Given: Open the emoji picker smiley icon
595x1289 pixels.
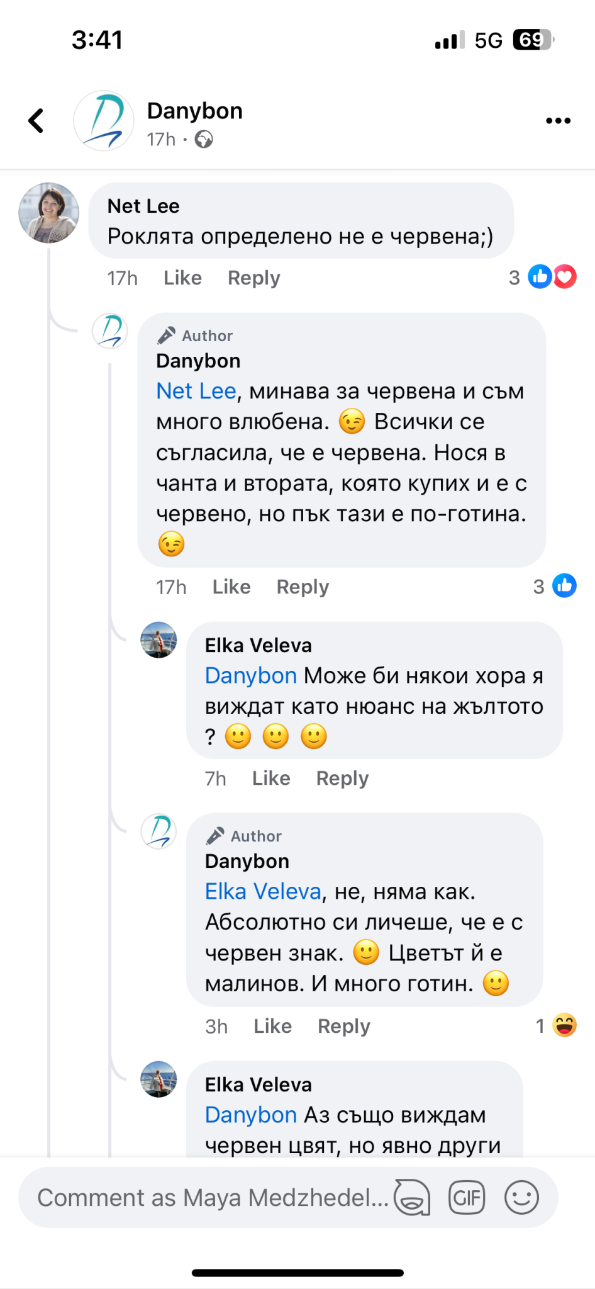Looking at the screenshot, I should [521, 1197].
